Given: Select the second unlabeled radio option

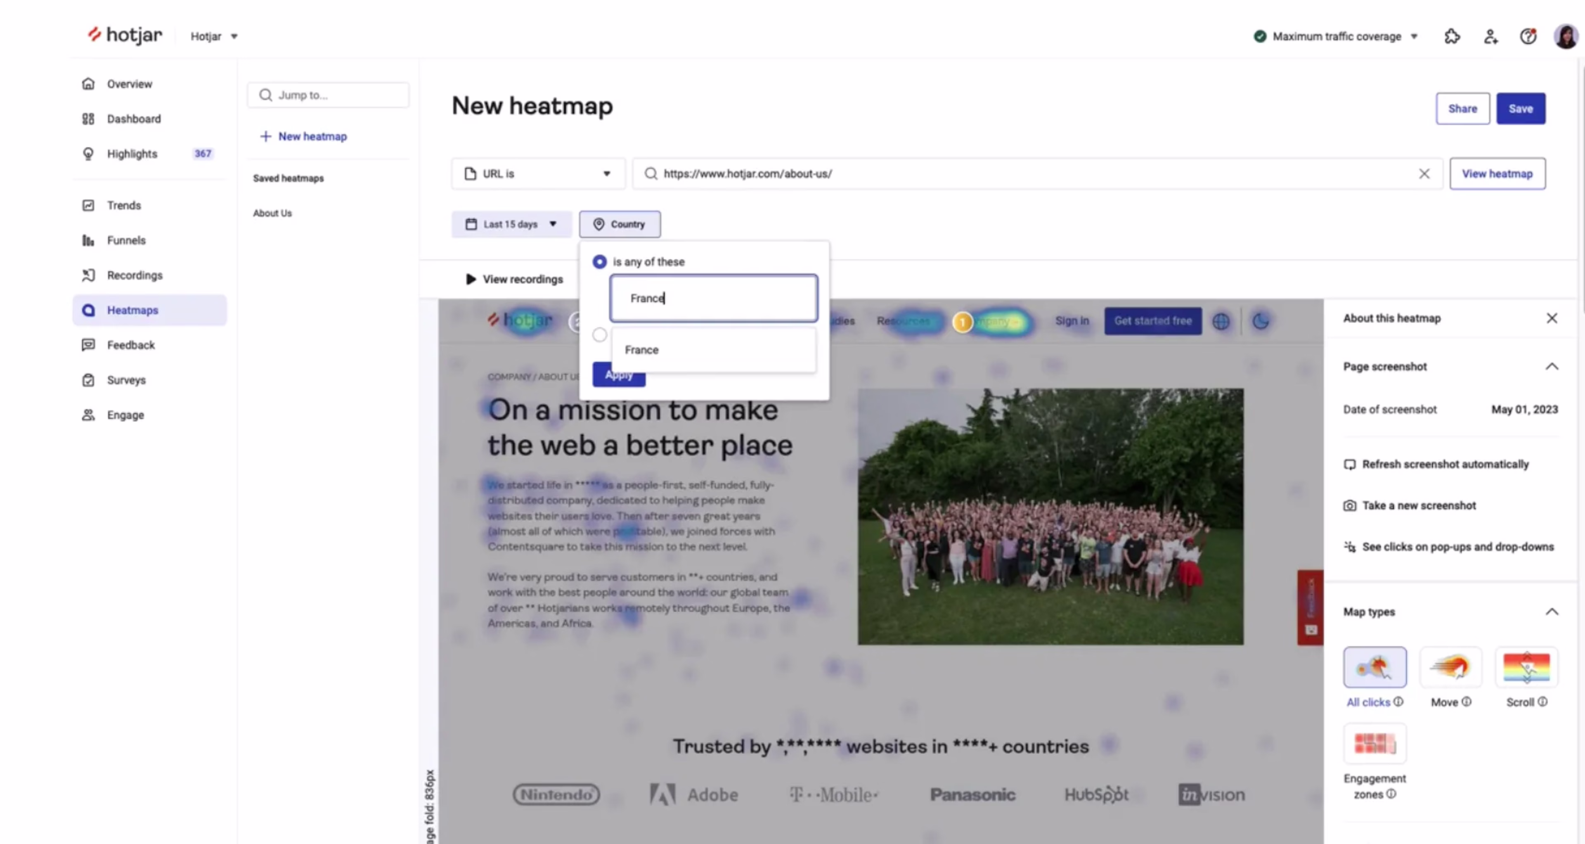Looking at the screenshot, I should coord(599,335).
